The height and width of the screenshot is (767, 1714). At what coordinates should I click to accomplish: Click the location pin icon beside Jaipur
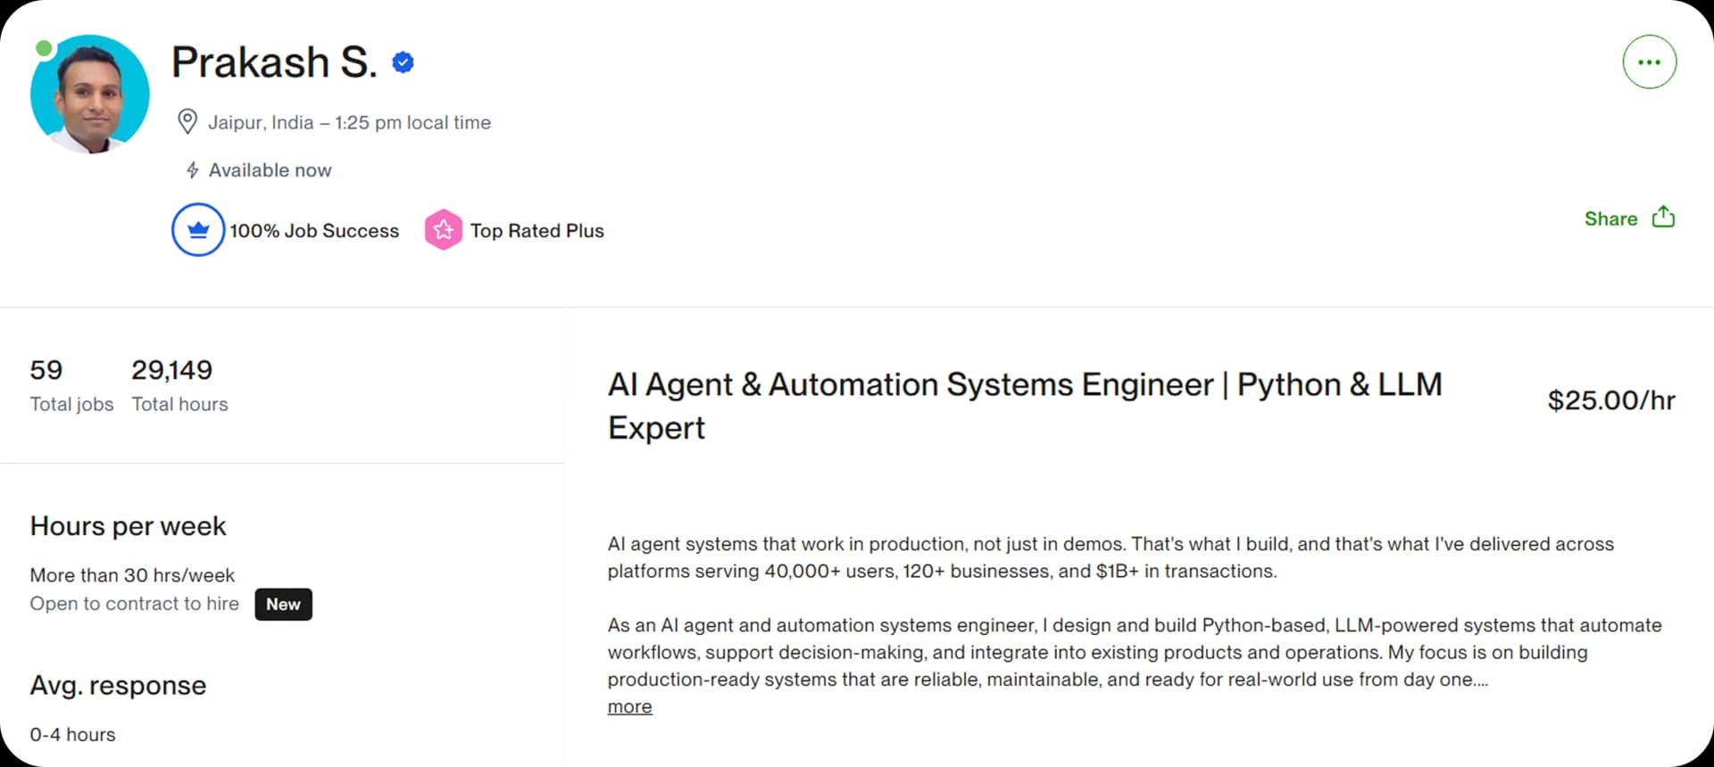187,121
